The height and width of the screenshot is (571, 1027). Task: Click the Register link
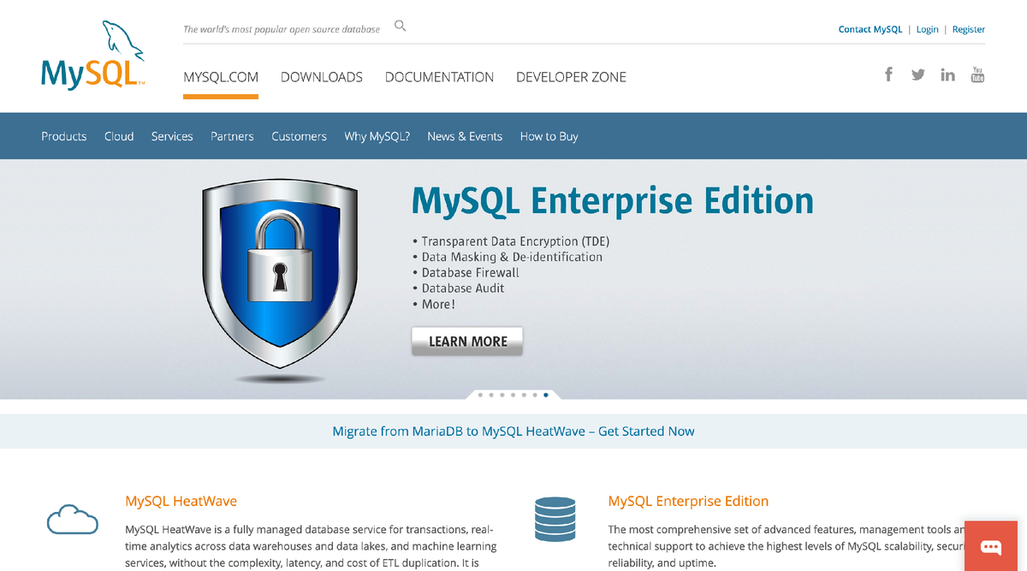[969, 29]
